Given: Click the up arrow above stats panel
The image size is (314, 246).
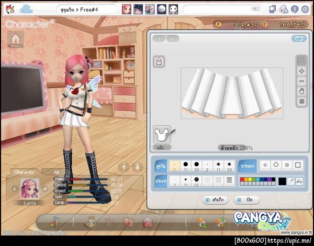Looking at the screenshot, I should point(124,167).
